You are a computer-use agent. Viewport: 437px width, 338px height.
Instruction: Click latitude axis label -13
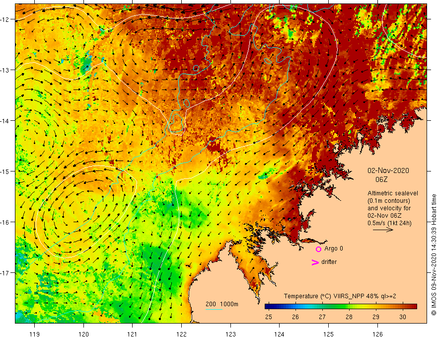[x=5, y=70]
